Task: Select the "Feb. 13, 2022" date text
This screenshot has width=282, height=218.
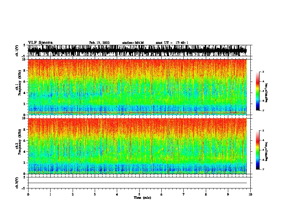Action: [99, 43]
